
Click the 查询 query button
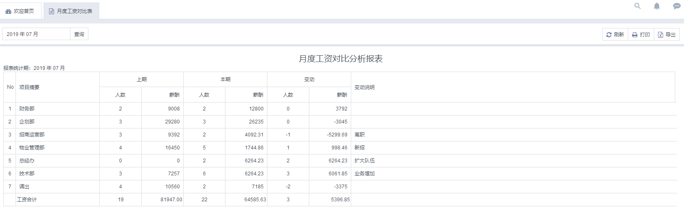79,34
